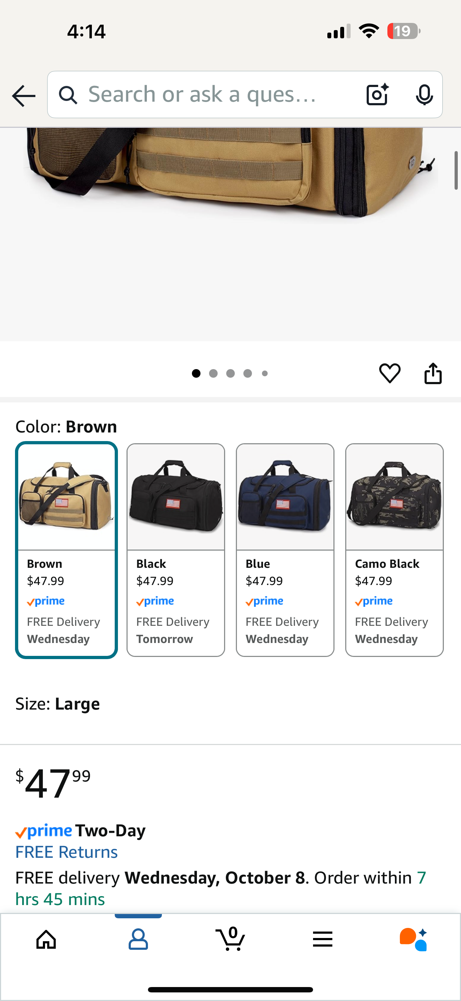Open the hamburger menu tab
Image resolution: width=461 pixels, height=1001 pixels.
point(322,940)
